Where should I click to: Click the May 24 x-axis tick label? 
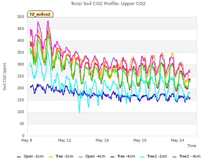tap(177, 140)
